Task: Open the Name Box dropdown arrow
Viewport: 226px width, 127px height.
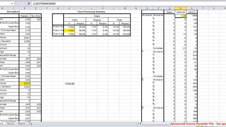Action: click(12, 4)
